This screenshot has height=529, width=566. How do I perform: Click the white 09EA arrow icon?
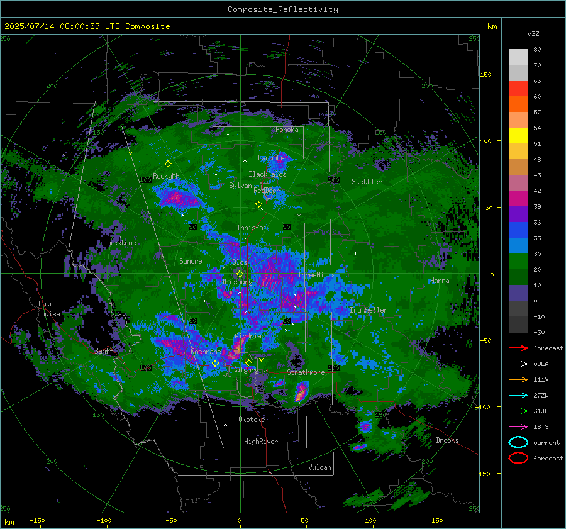518,364
